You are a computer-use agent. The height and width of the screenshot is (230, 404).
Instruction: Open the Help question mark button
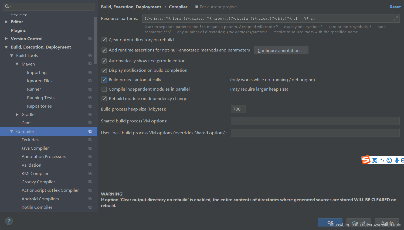9,221
